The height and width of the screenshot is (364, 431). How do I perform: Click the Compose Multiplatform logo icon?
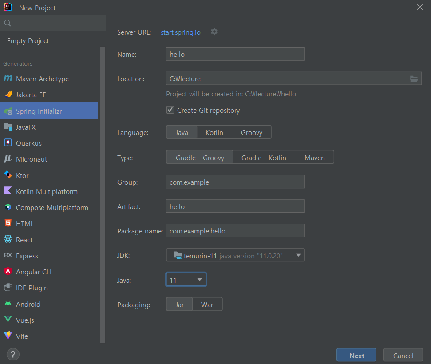click(x=8, y=207)
